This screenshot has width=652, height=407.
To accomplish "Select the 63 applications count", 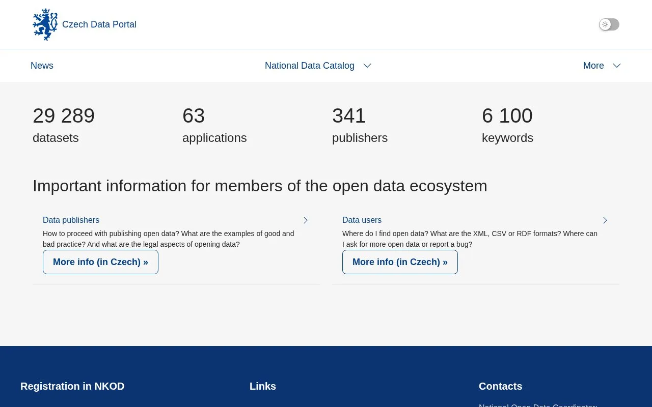I will click(x=194, y=116).
